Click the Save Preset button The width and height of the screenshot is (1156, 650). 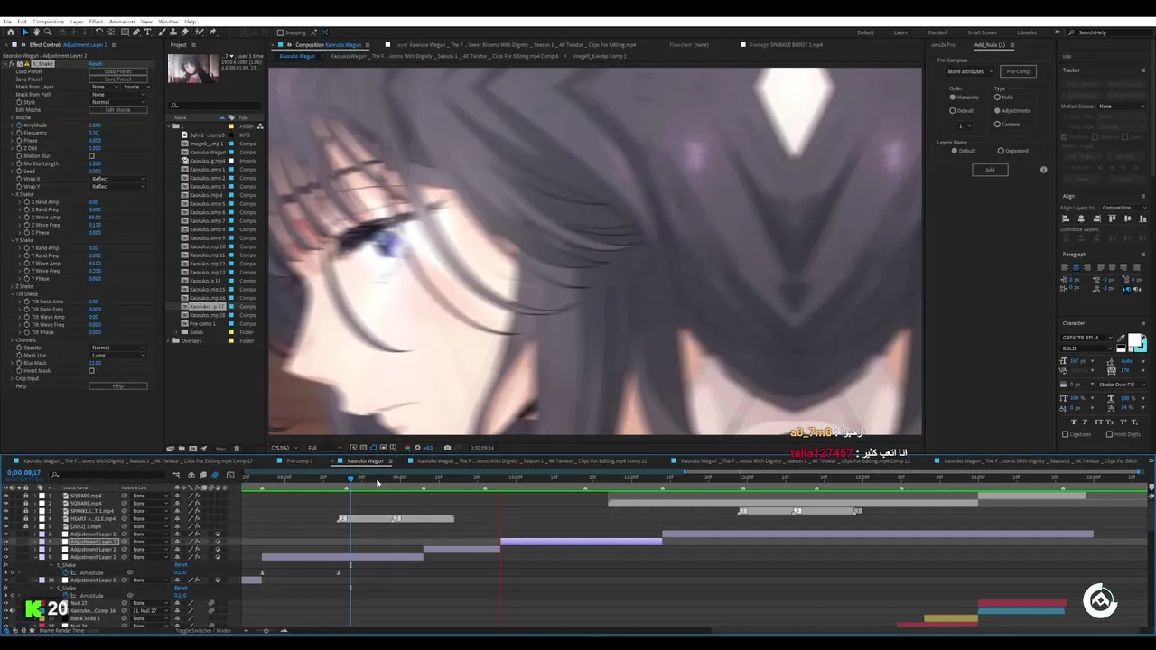[x=118, y=79]
